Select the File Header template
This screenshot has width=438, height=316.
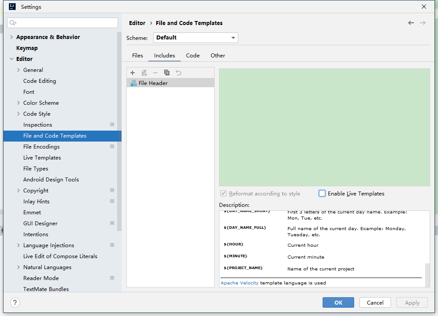click(170, 83)
